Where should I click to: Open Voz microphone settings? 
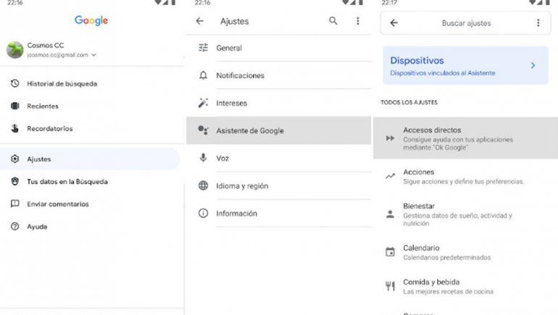click(x=222, y=158)
